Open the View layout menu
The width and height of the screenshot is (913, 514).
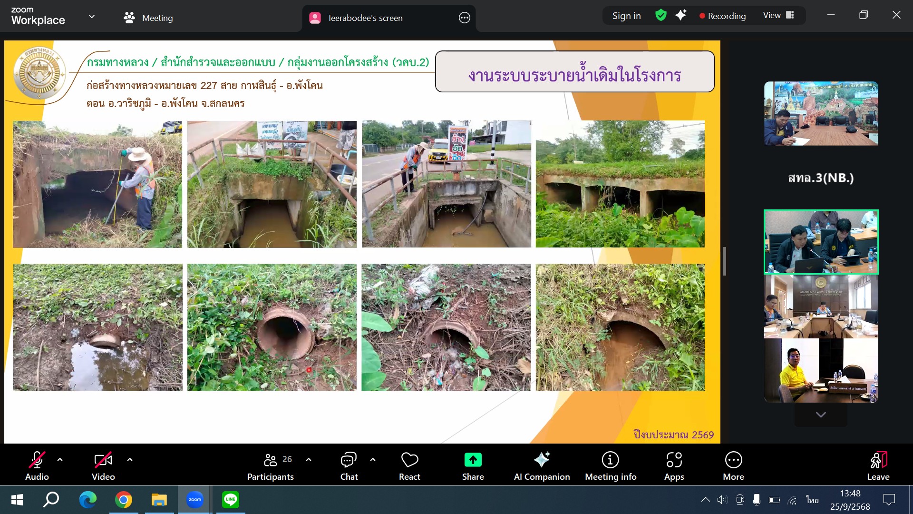coord(778,16)
